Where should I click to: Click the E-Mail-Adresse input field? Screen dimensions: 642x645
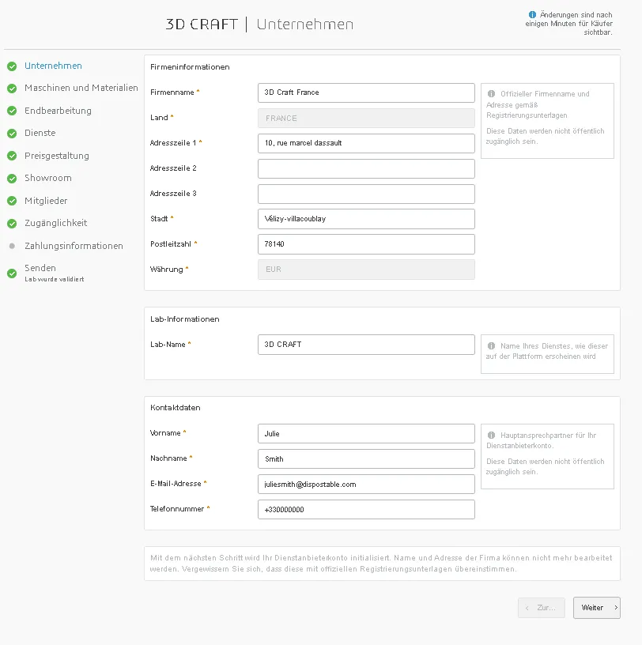(366, 484)
